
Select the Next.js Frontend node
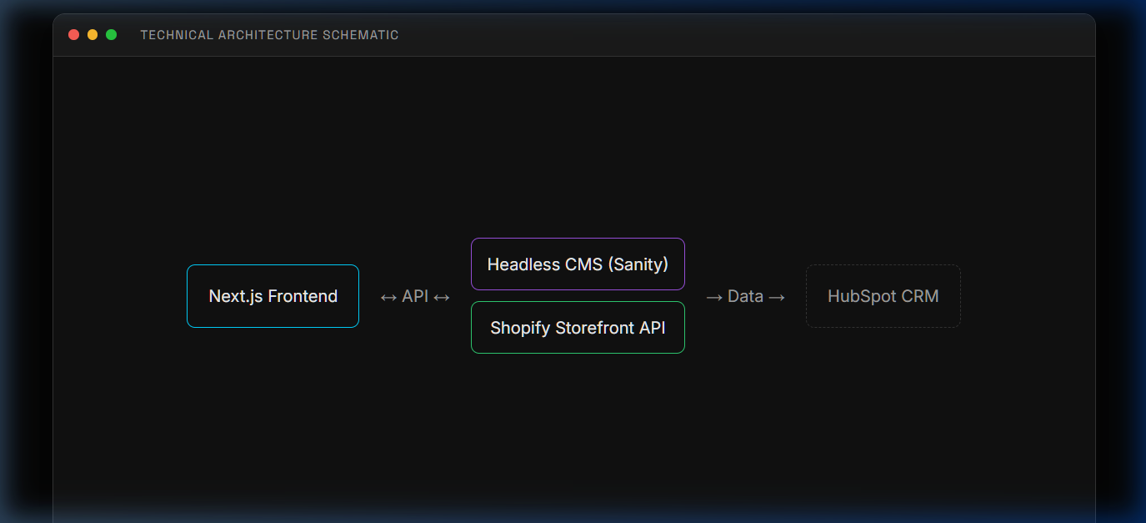(273, 296)
